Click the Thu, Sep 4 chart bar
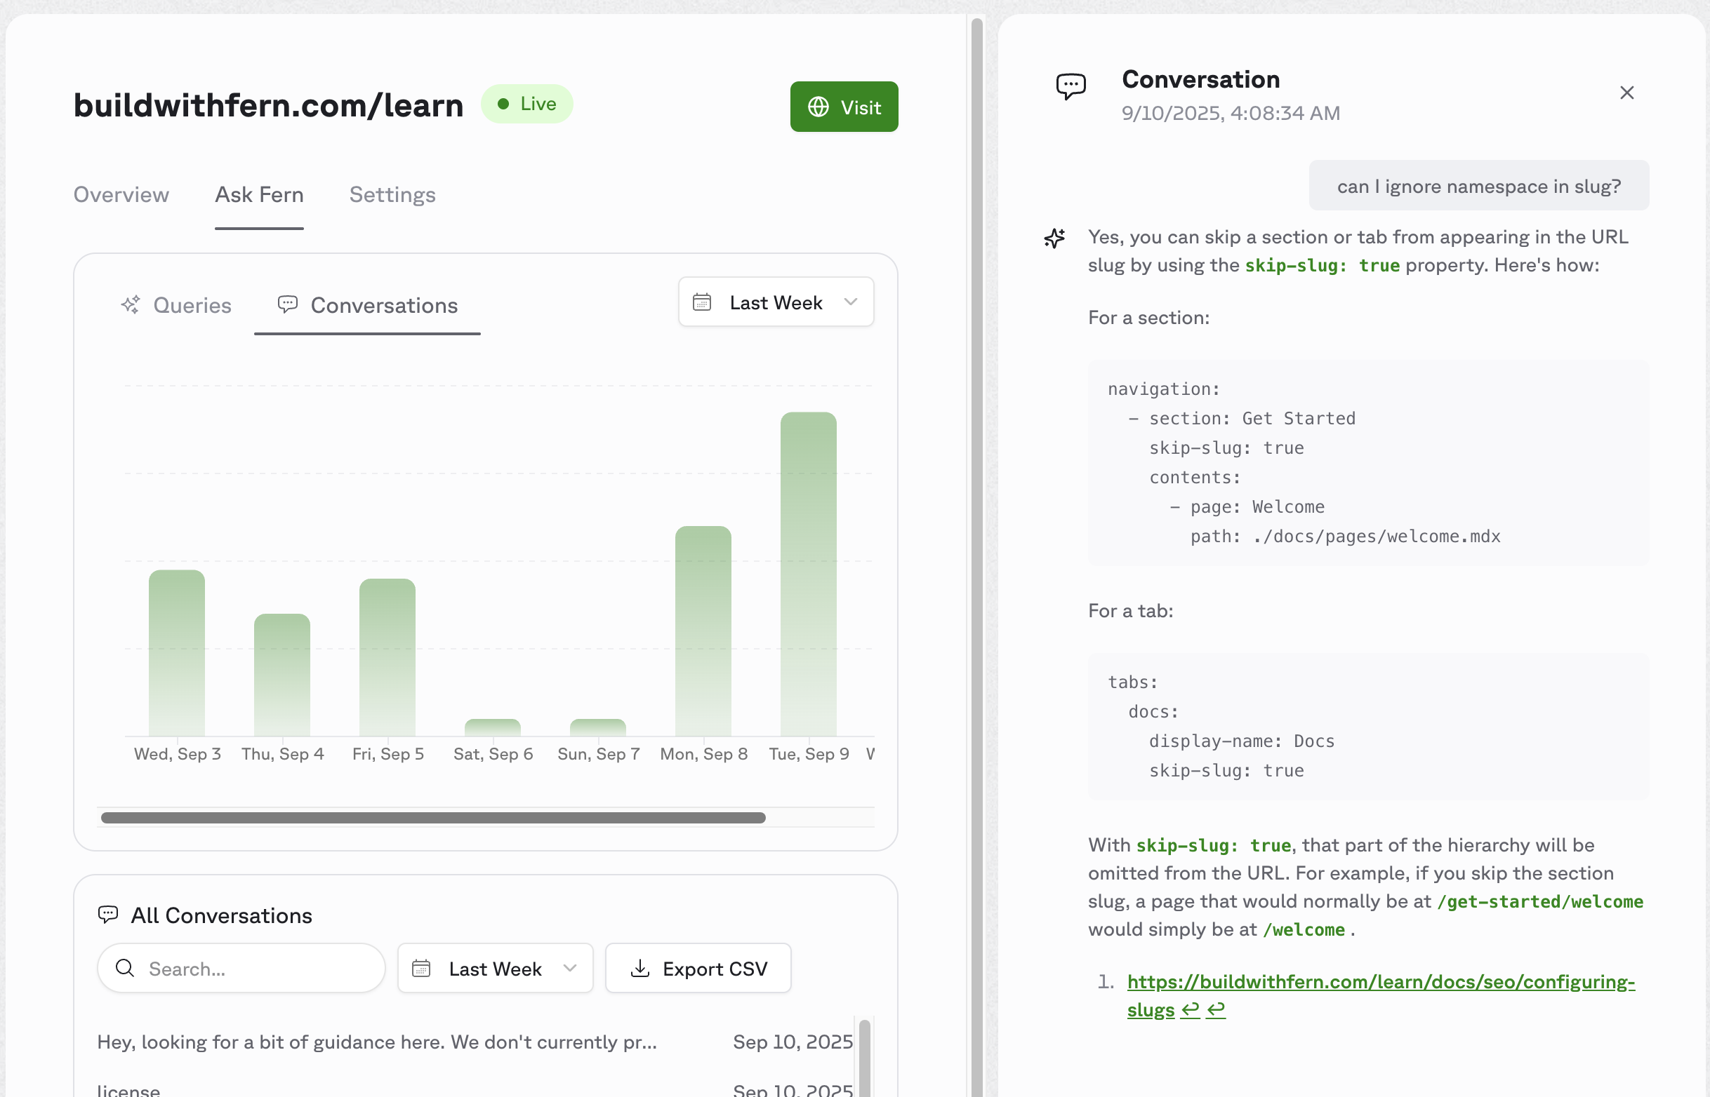1710x1097 pixels. pyautogui.click(x=282, y=675)
